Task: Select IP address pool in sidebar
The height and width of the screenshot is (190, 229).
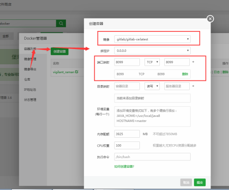Action: [x=30, y=90]
